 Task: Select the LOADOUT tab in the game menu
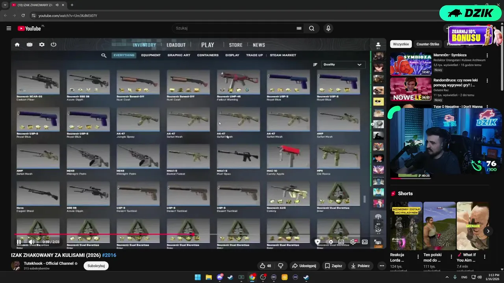pos(176,45)
